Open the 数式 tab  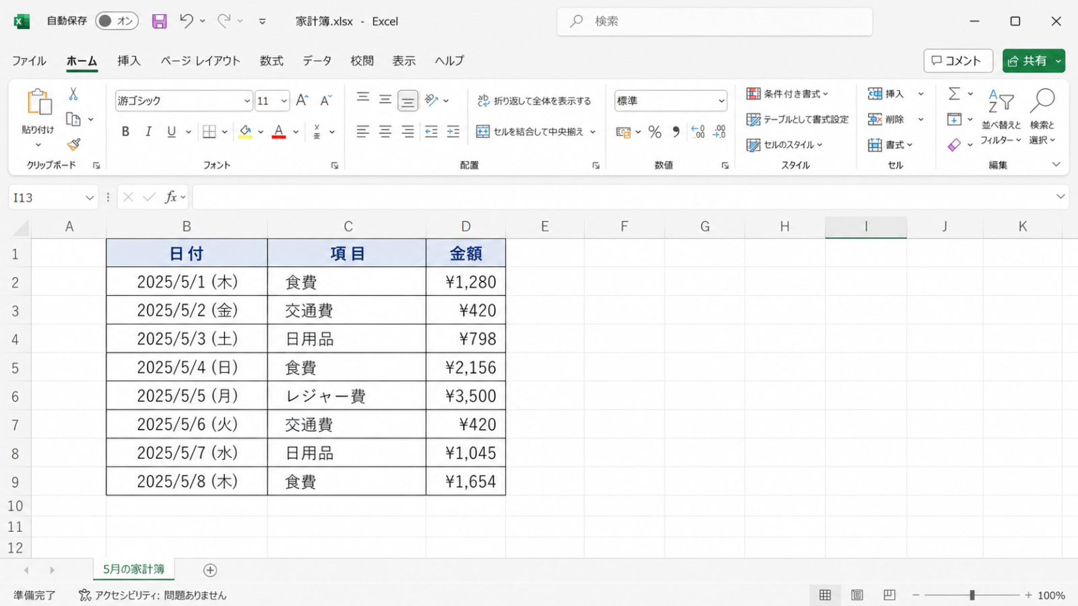[272, 61]
